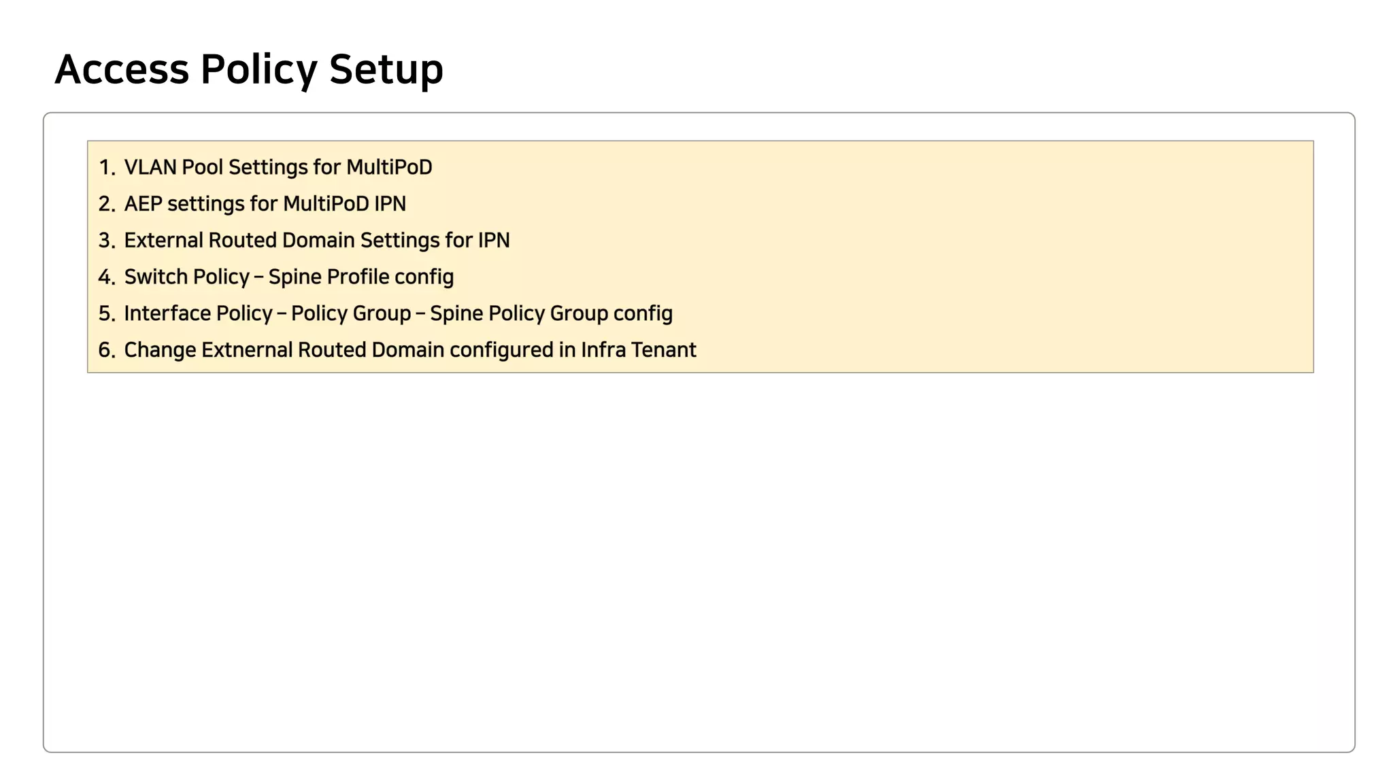This screenshot has height=783, width=1393.
Task: Click the word 'Setup' in the title
Action: click(x=386, y=69)
